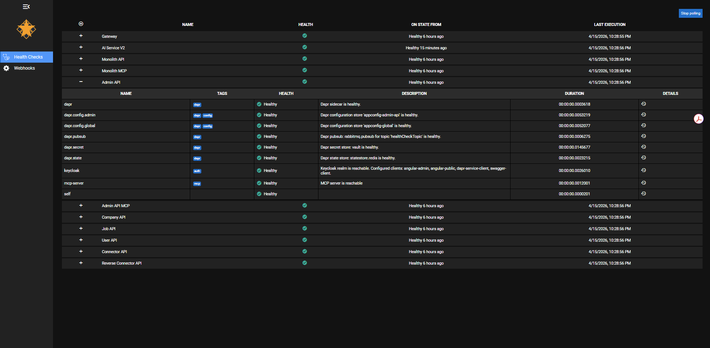The height and width of the screenshot is (348, 710).
Task: Open the Health Checks menu item
Action: tap(28, 57)
